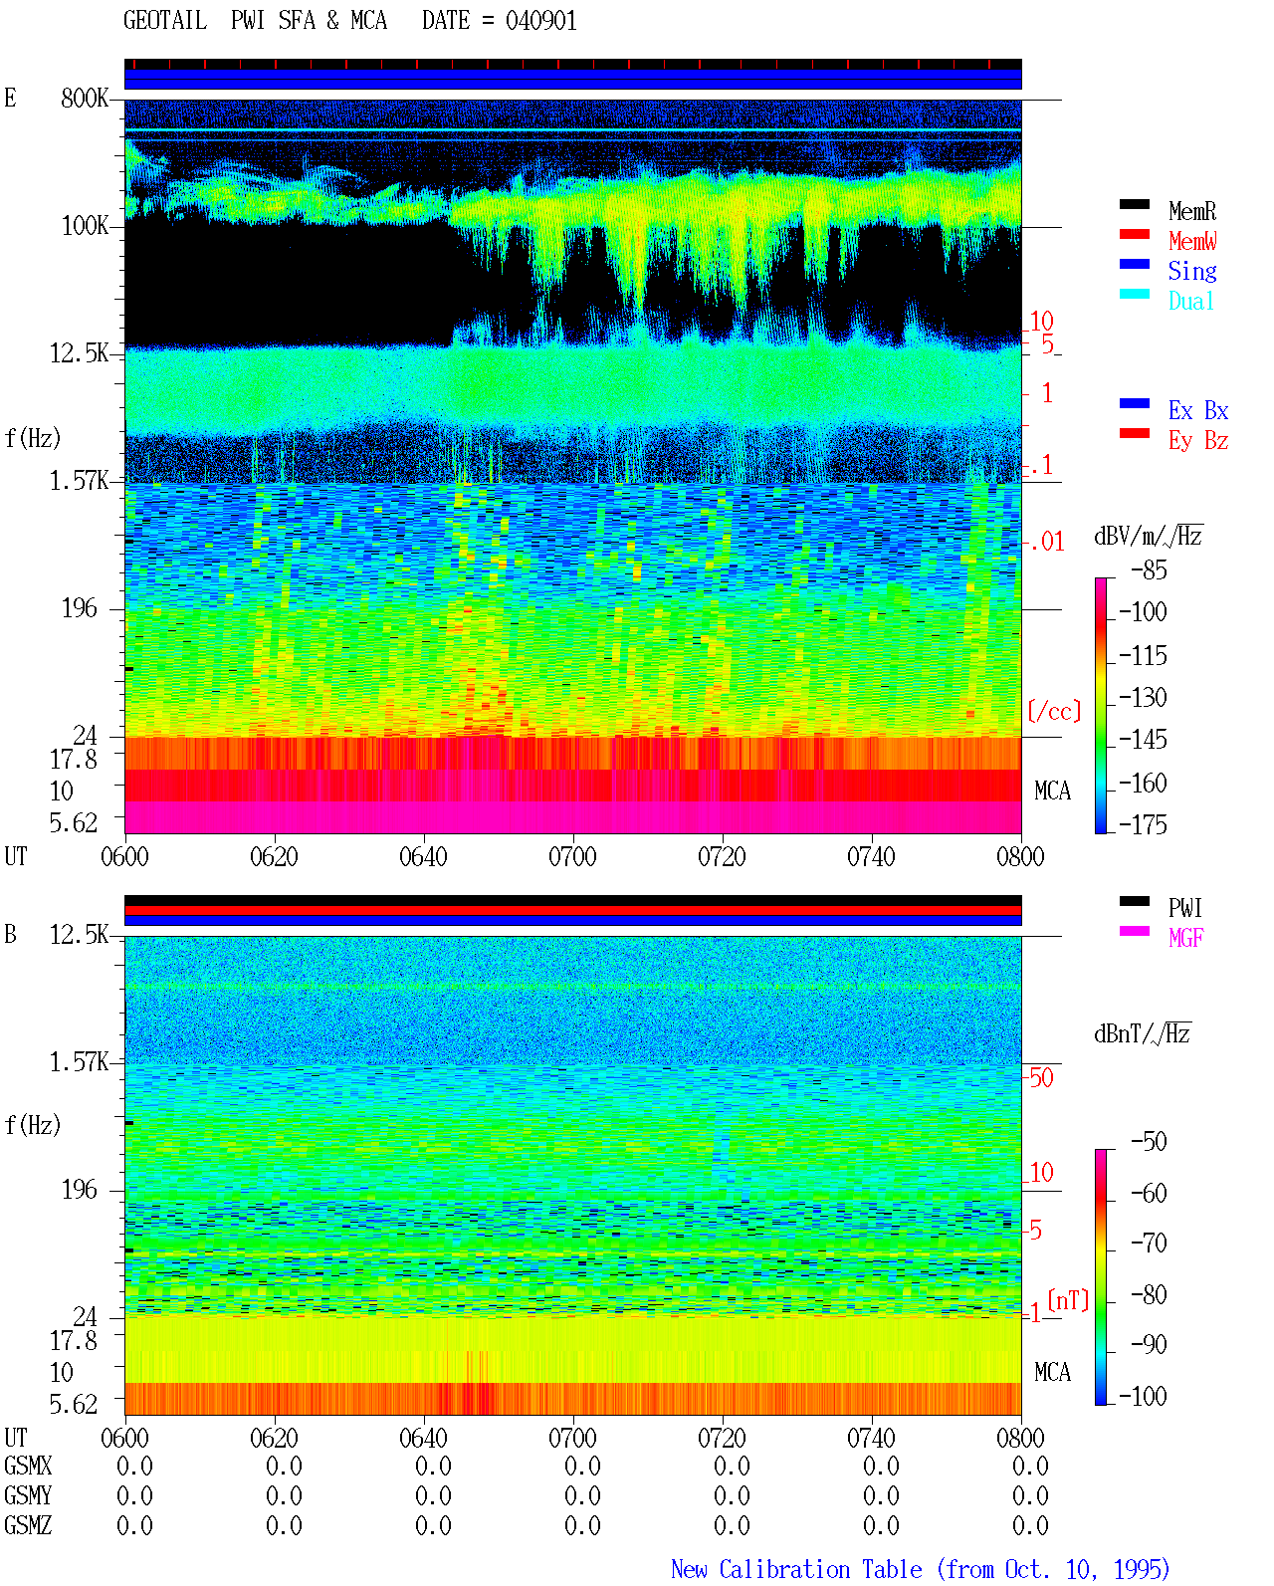Click the "B" panel label

coord(11,934)
